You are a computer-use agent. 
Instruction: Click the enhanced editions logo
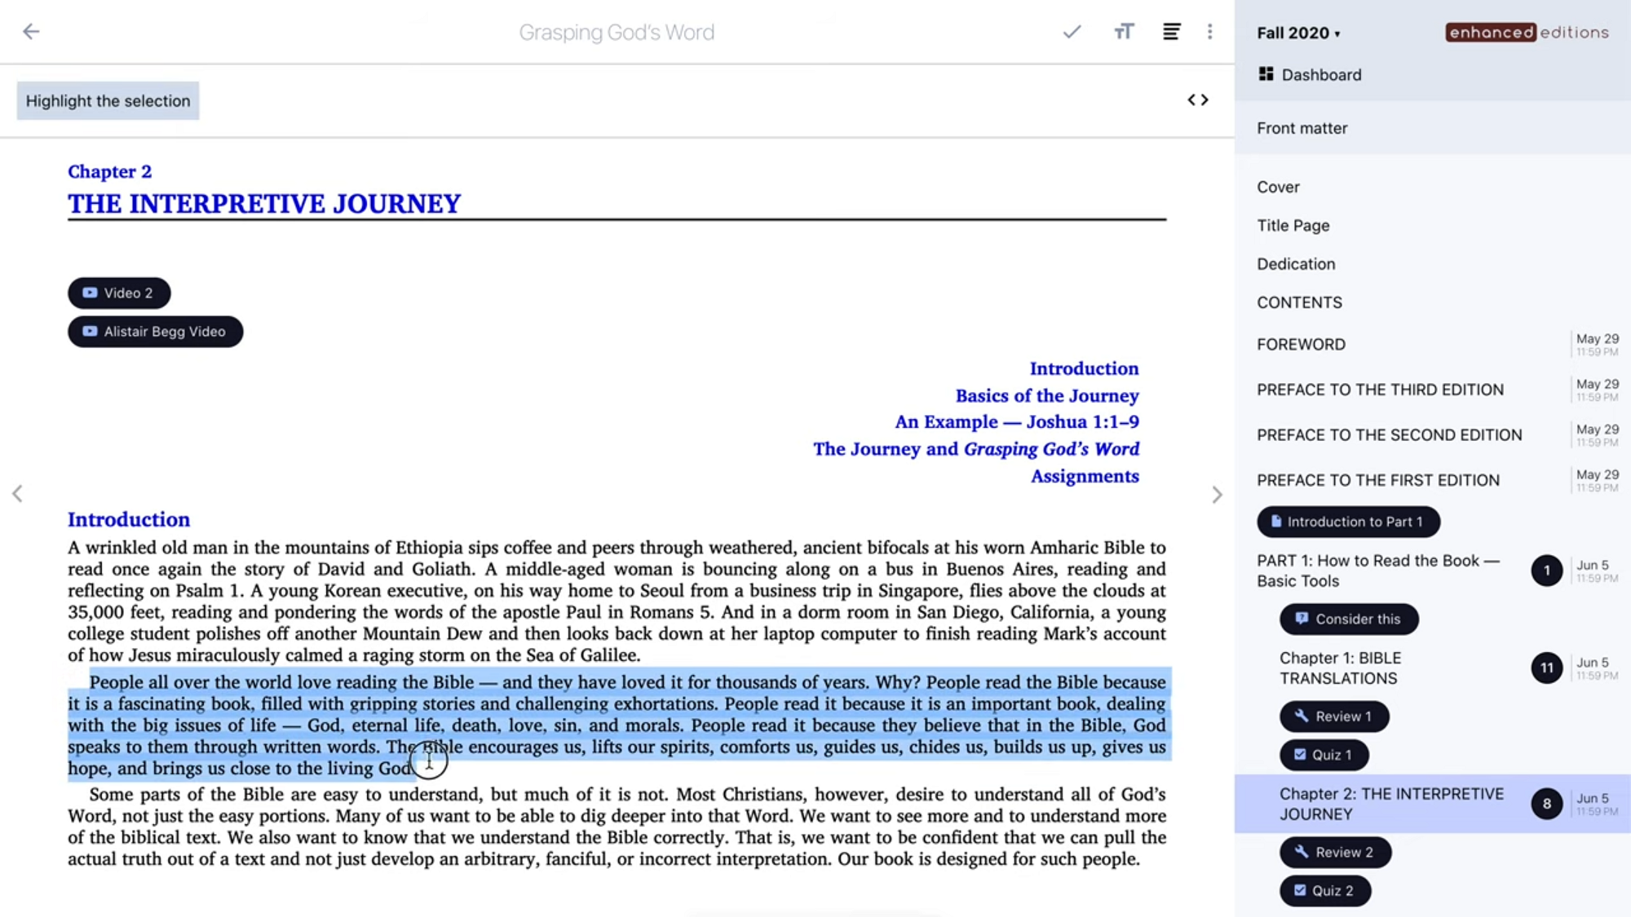point(1527,32)
